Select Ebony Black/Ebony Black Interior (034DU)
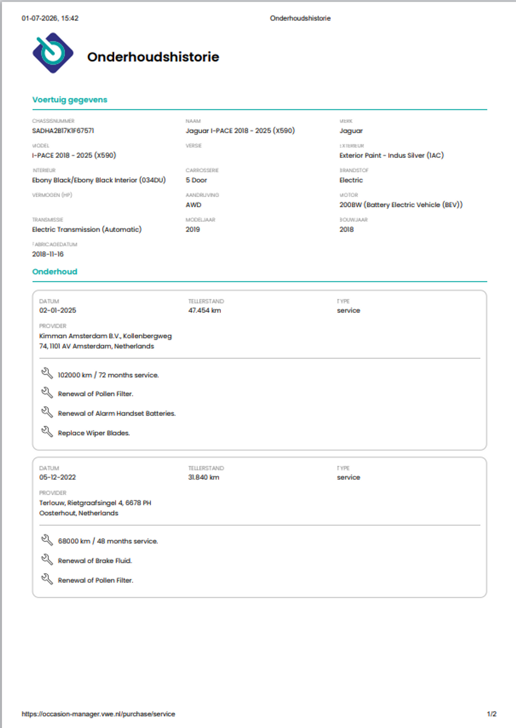This screenshot has width=516, height=728. 99,180
